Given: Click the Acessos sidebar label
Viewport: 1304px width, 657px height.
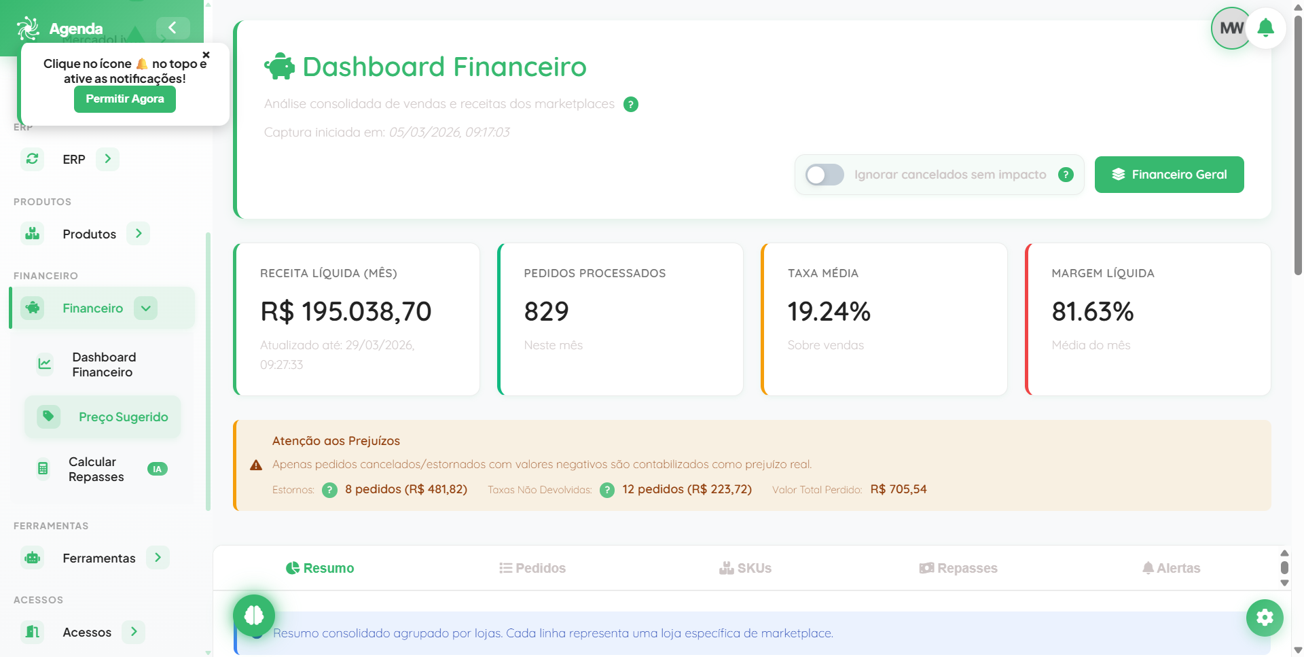Looking at the screenshot, I should pyautogui.click(x=87, y=633).
